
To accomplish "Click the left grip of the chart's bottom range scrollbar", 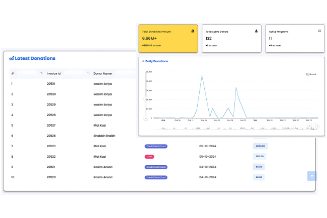I will click(x=309, y=126).
